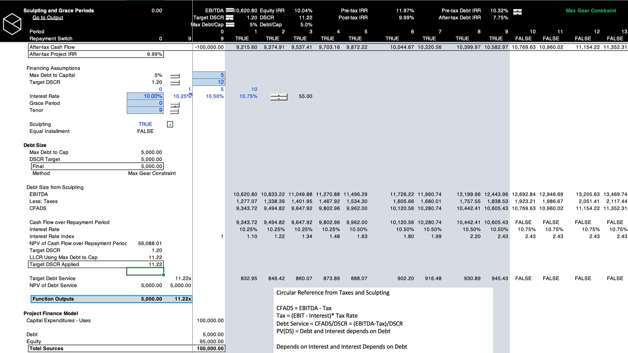Select the Grace Period input cell
This screenshot has height=353, width=628.
point(145,103)
